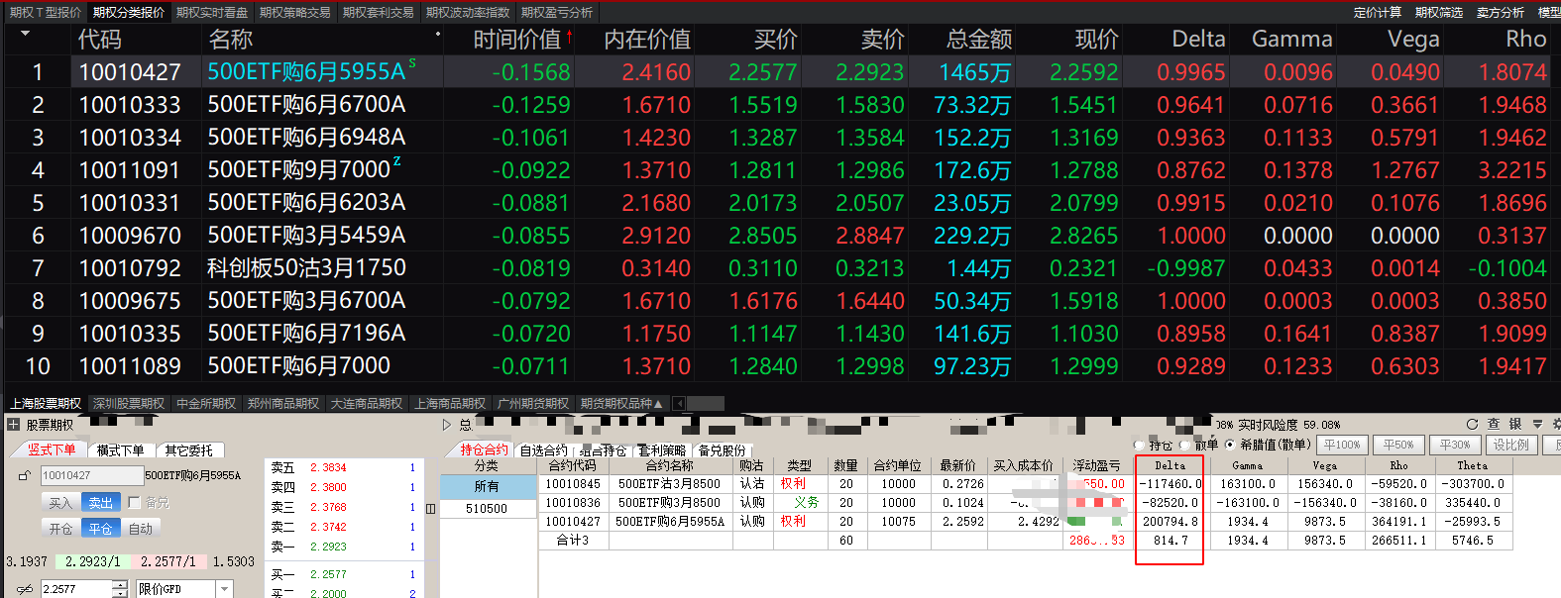Click the scroll-left arrow after exchange tabs
This screenshot has width=1561, height=598.
679,404
